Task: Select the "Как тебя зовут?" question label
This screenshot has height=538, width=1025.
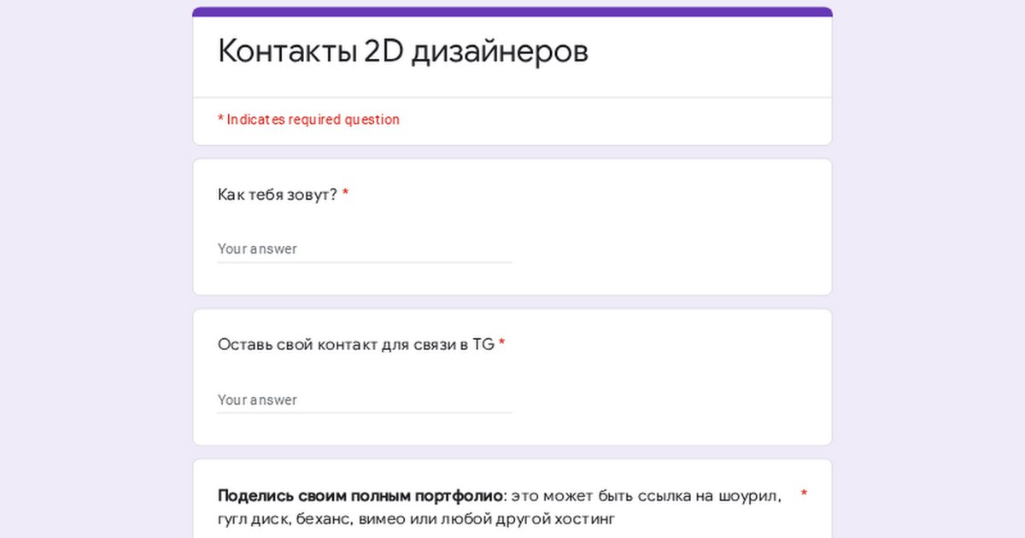Action: pyautogui.click(x=278, y=195)
